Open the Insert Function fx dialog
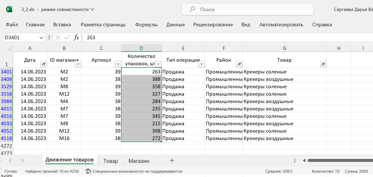The height and width of the screenshot is (177, 373). click(76, 37)
